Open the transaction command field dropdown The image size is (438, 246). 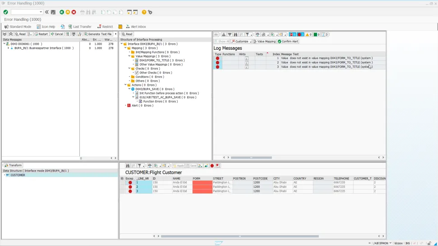[41, 12]
